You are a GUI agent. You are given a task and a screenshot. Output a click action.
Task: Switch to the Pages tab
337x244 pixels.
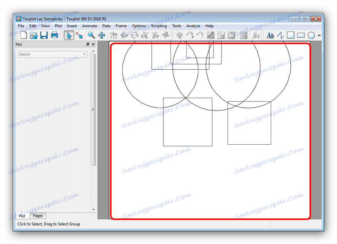[x=38, y=216]
